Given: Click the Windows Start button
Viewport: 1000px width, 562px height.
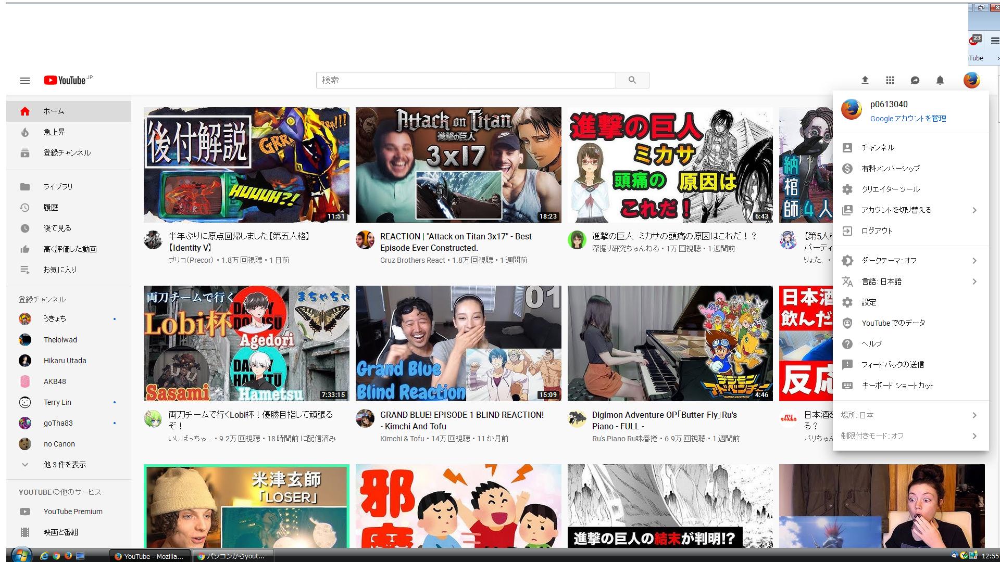Looking at the screenshot, I should pos(21,555).
